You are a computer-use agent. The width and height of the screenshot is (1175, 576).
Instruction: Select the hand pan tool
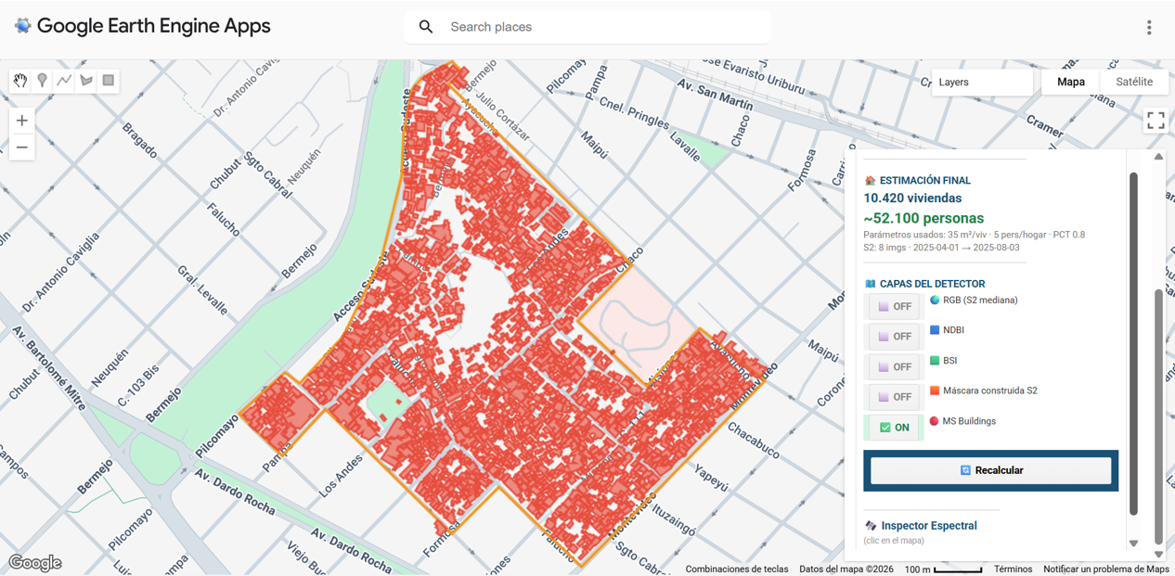(x=20, y=81)
